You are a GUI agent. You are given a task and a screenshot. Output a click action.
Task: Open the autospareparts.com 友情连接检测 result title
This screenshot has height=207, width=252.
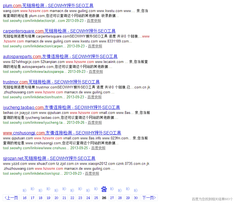pos(60,57)
